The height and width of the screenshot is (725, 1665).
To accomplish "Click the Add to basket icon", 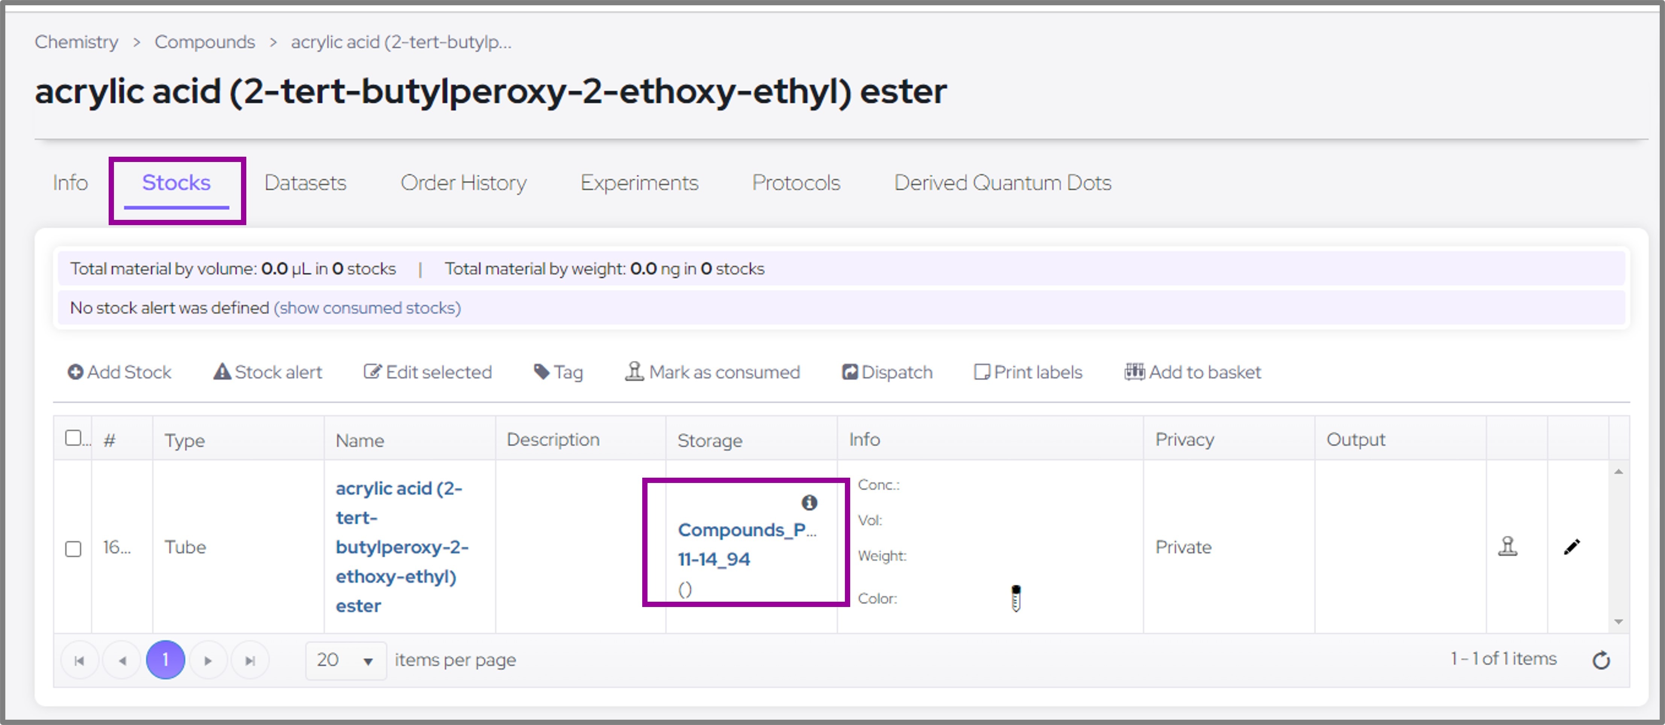I will click(1134, 372).
